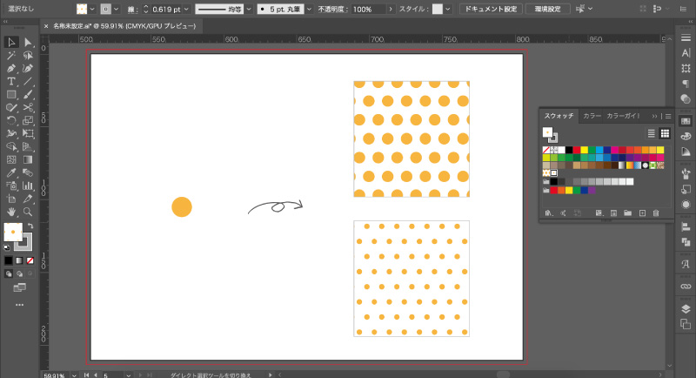The image size is (696, 378).
Task: Select the Magic Wand tool
Action: 11,55
